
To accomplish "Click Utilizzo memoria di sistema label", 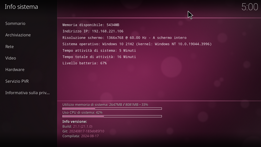I will click(105, 105).
